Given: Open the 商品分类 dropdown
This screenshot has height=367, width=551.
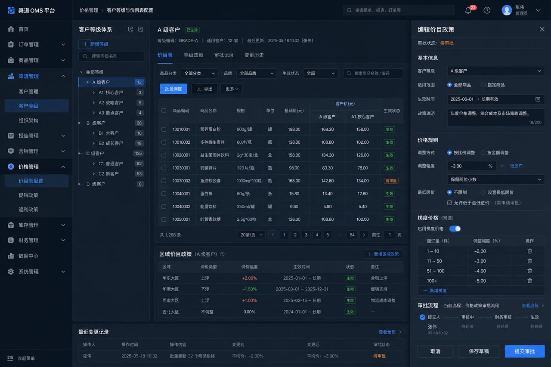Looking at the screenshot, I should (199, 74).
